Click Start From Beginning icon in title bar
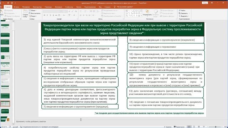Image resolution: width=228 pixels, height=128 pixels. pyautogui.click(x=12, y=3)
